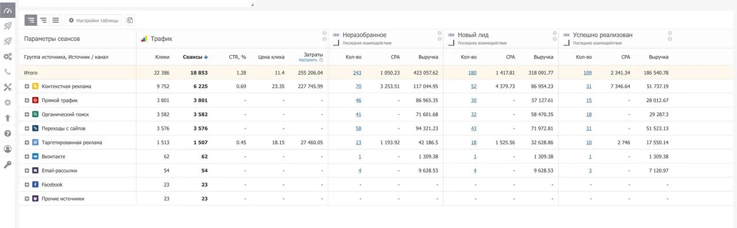Expand the Вконтакте row
The width and height of the screenshot is (737, 228).
(x=26, y=156)
